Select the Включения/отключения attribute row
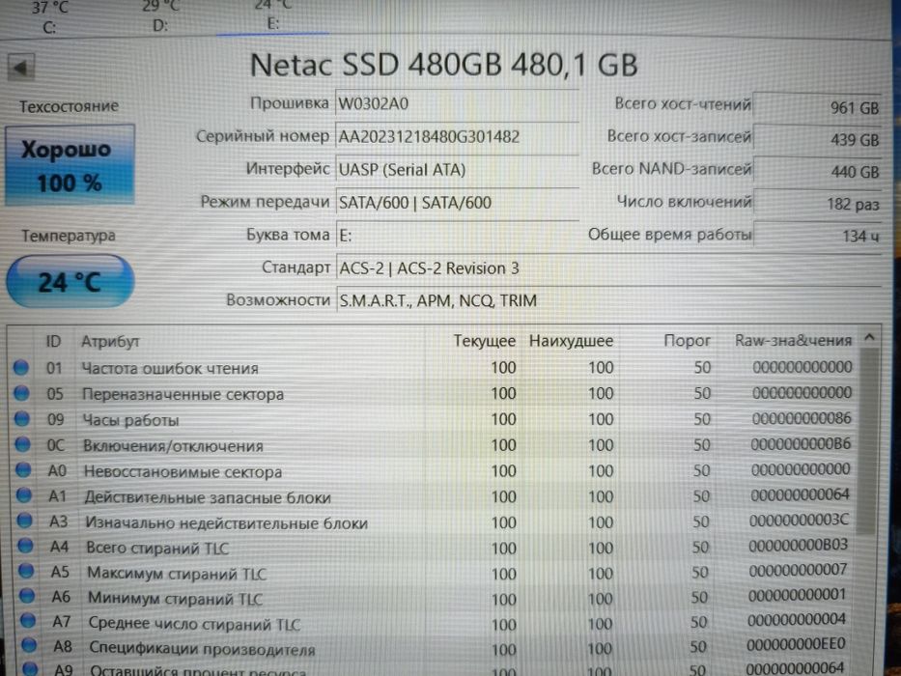Screen dimensions: 901x676 tap(434, 445)
